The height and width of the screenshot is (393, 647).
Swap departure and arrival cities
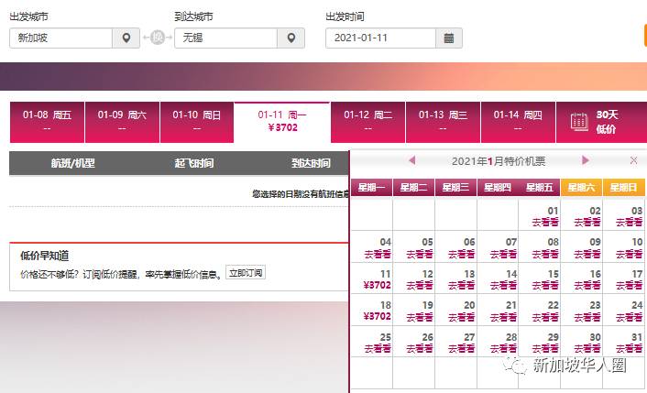click(158, 38)
